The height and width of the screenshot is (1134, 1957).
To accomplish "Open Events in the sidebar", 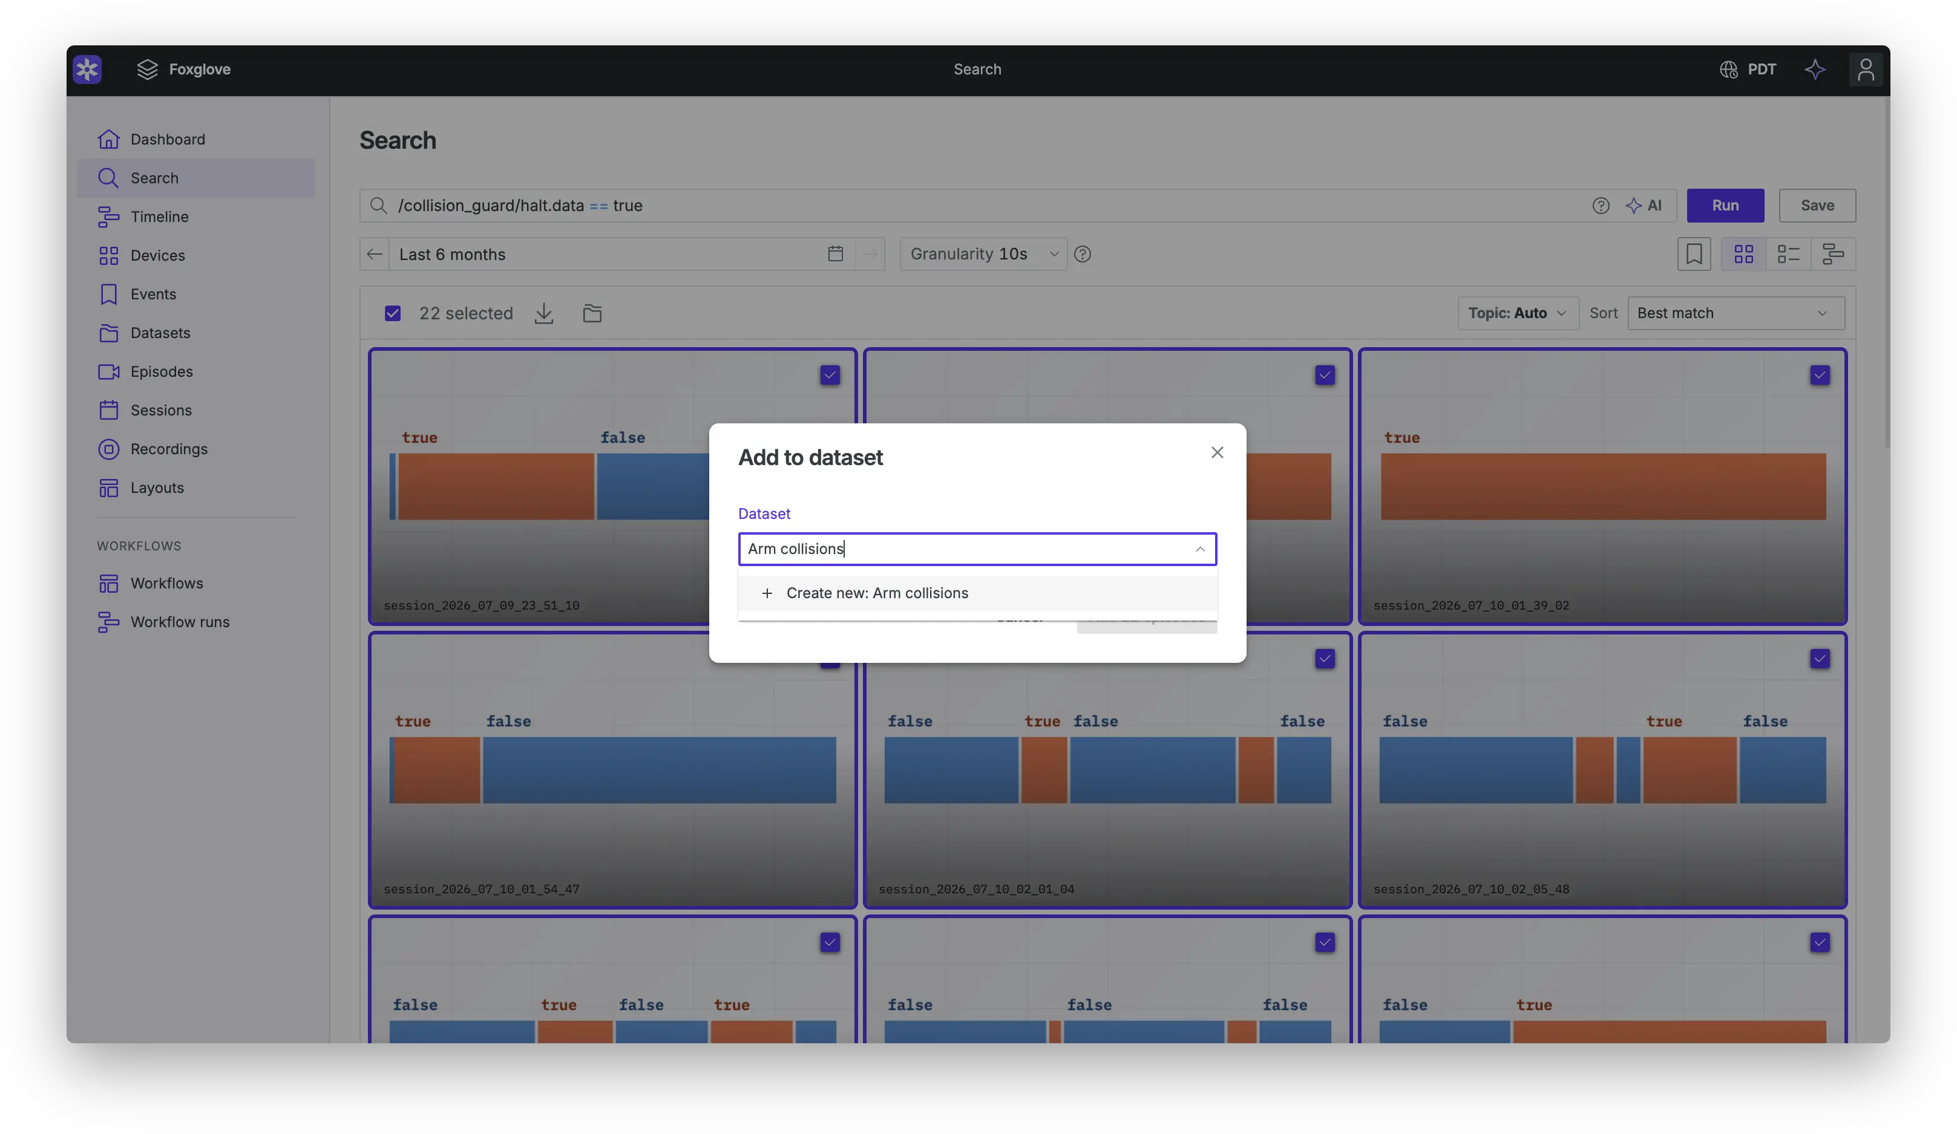I will tap(197, 295).
